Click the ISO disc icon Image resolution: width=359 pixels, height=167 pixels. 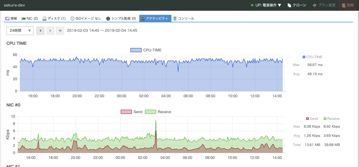72,19
